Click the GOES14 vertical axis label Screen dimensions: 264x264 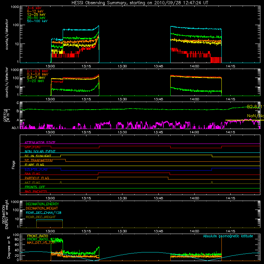[6, 115]
